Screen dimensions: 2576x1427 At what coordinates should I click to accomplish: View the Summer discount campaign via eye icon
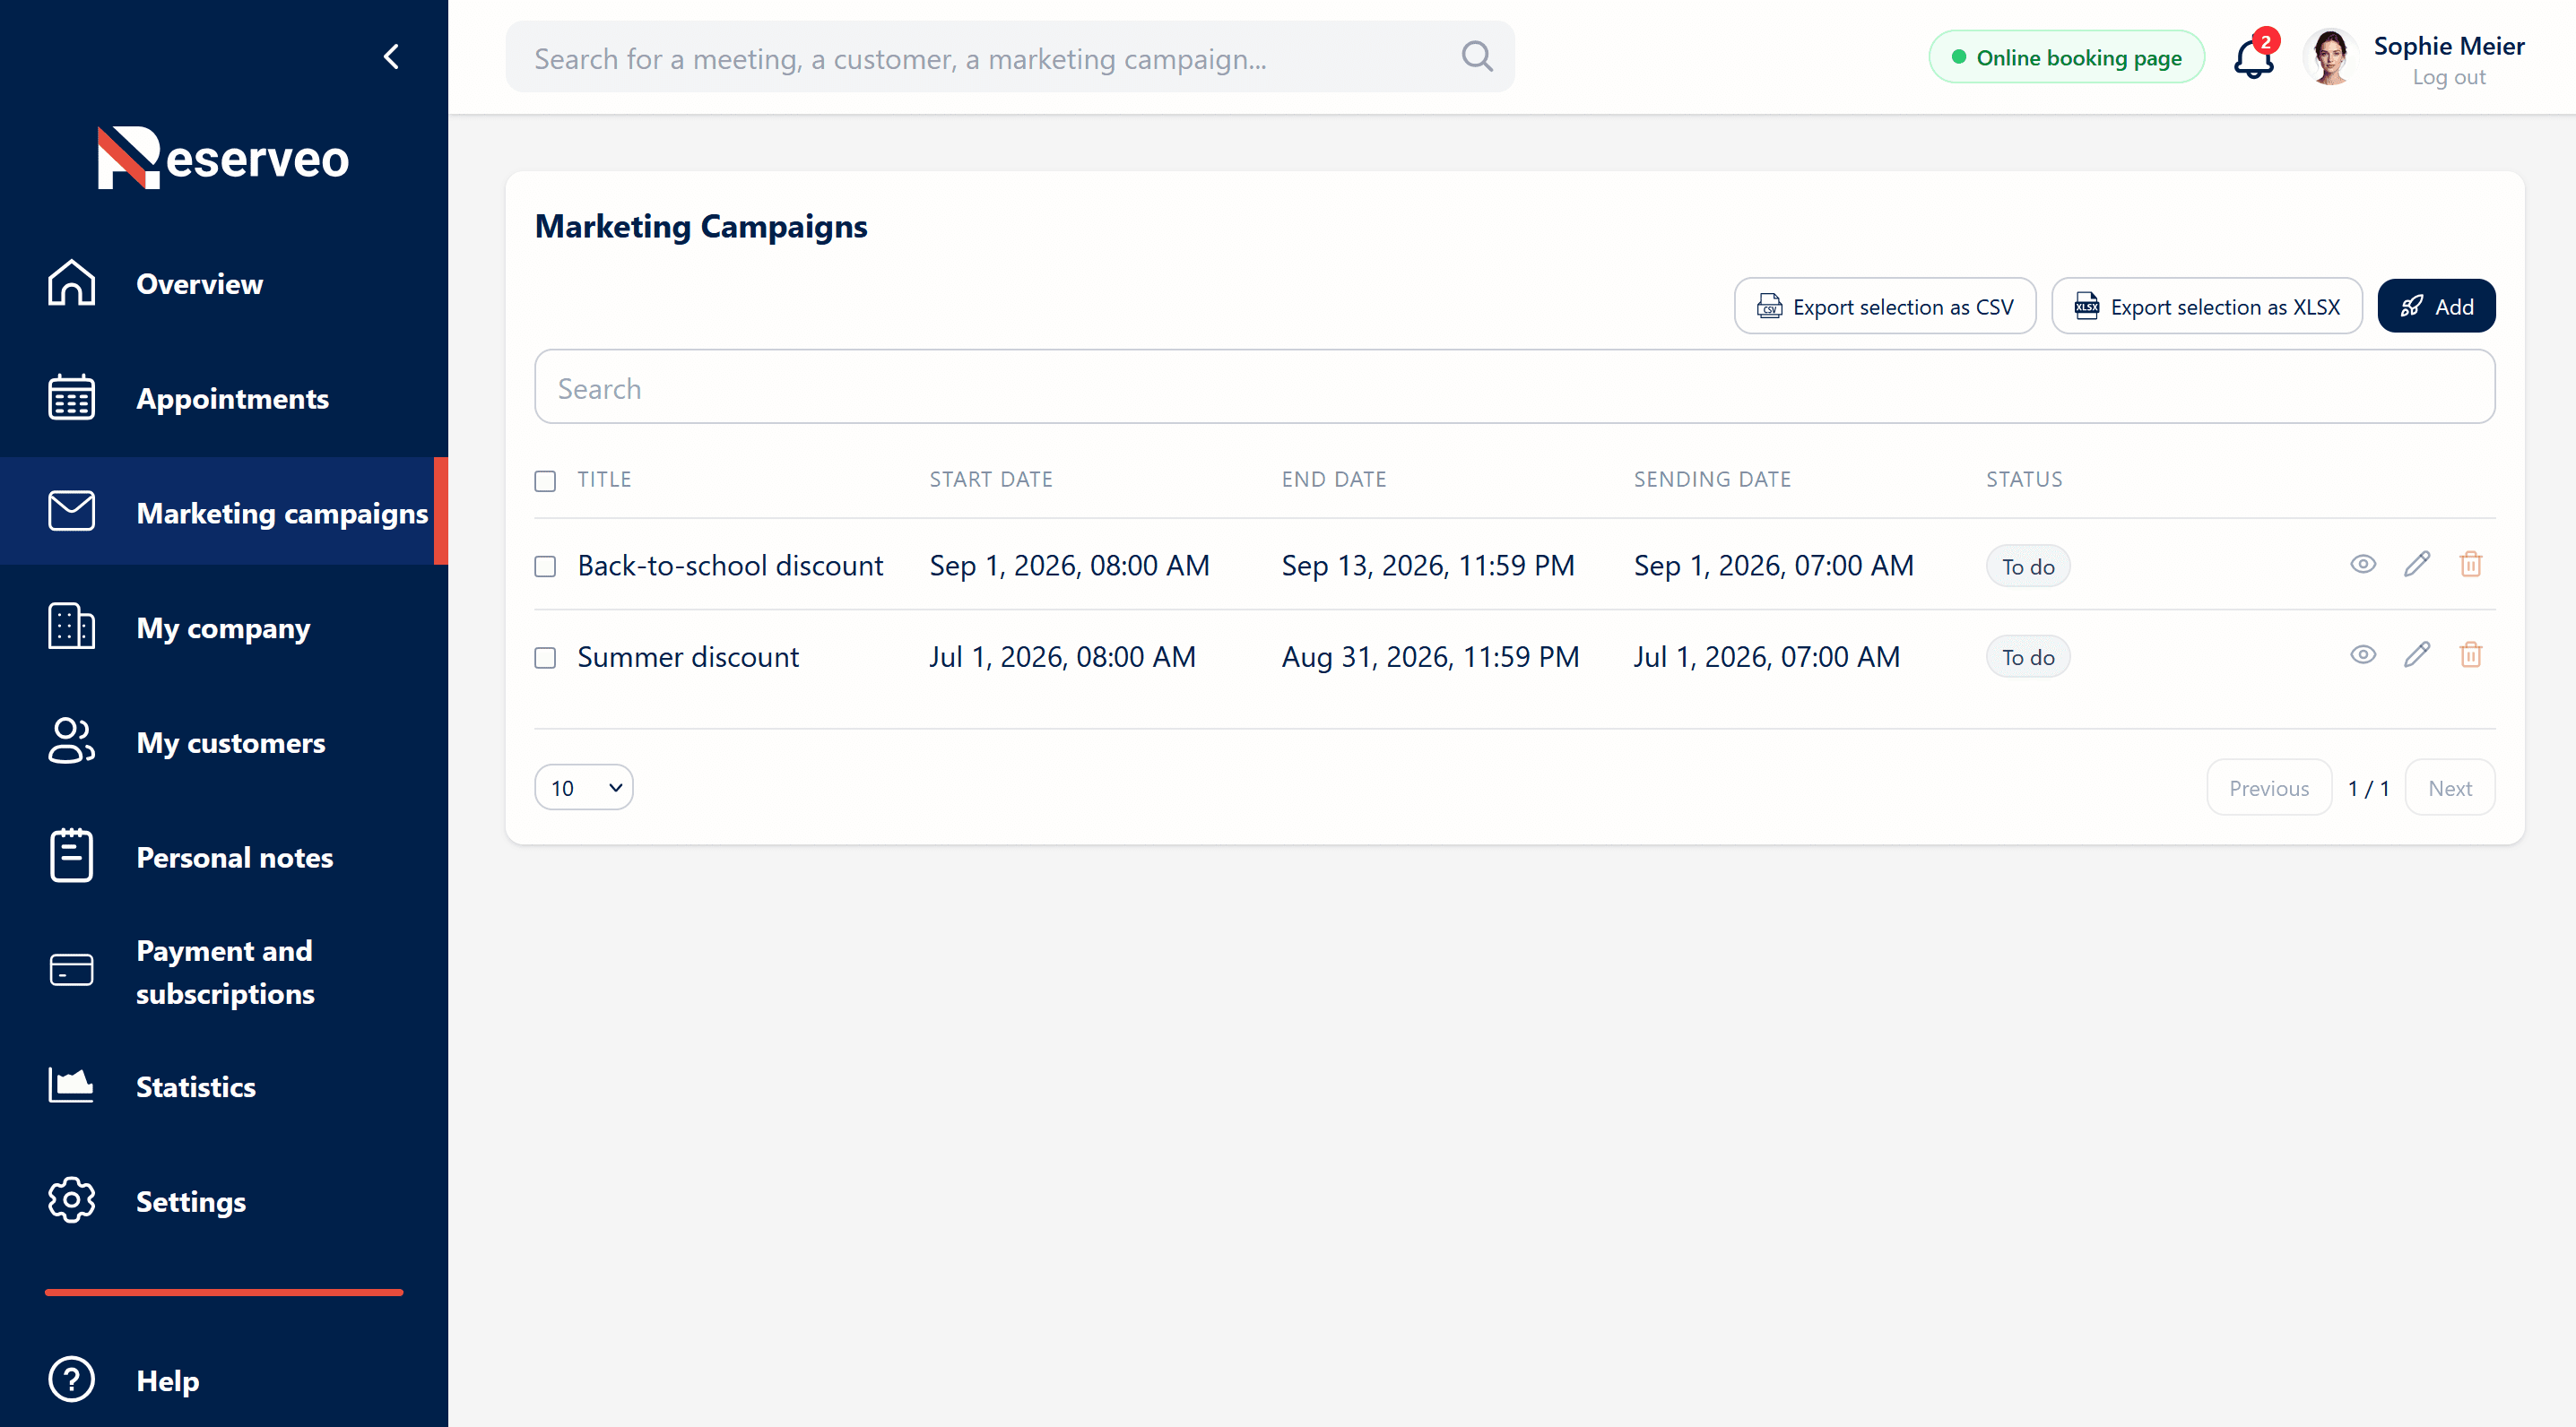(x=2363, y=656)
